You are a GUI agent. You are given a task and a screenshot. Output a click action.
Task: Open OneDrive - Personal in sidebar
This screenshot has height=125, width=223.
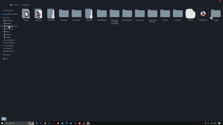pyautogui.click(x=11, y=14)
